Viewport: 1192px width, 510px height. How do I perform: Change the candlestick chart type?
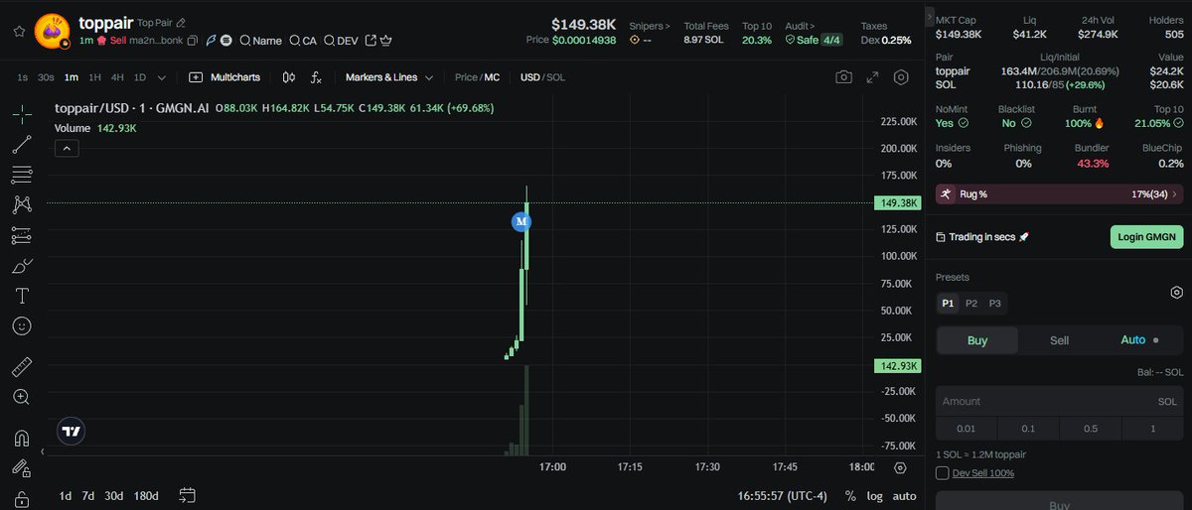[288, 77]
